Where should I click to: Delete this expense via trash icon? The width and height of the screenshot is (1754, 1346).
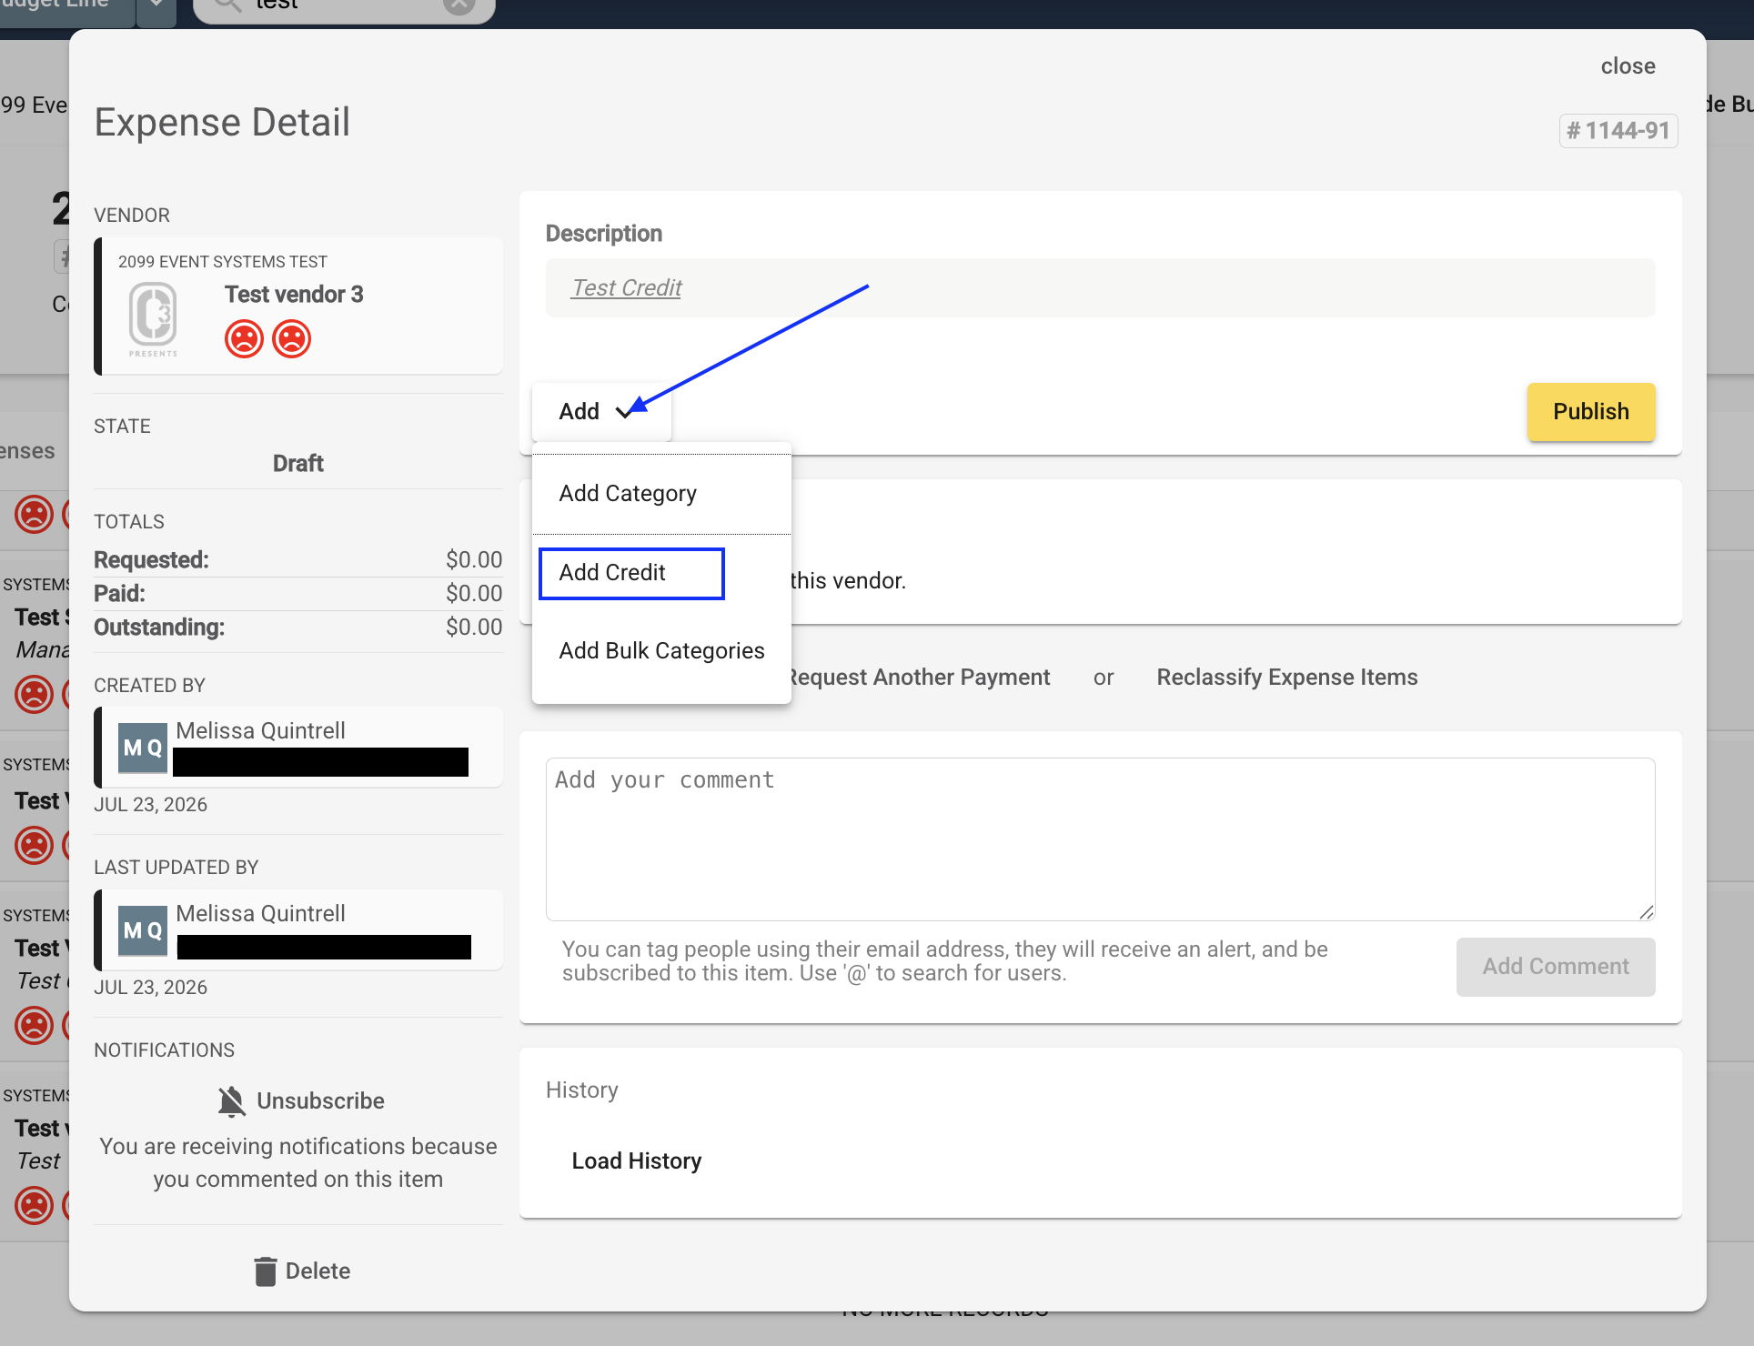pos(265,1271)
